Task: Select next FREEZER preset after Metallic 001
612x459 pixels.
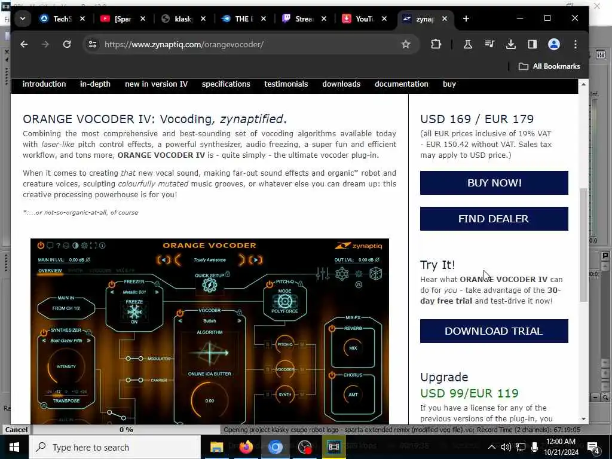Action: 157,292
